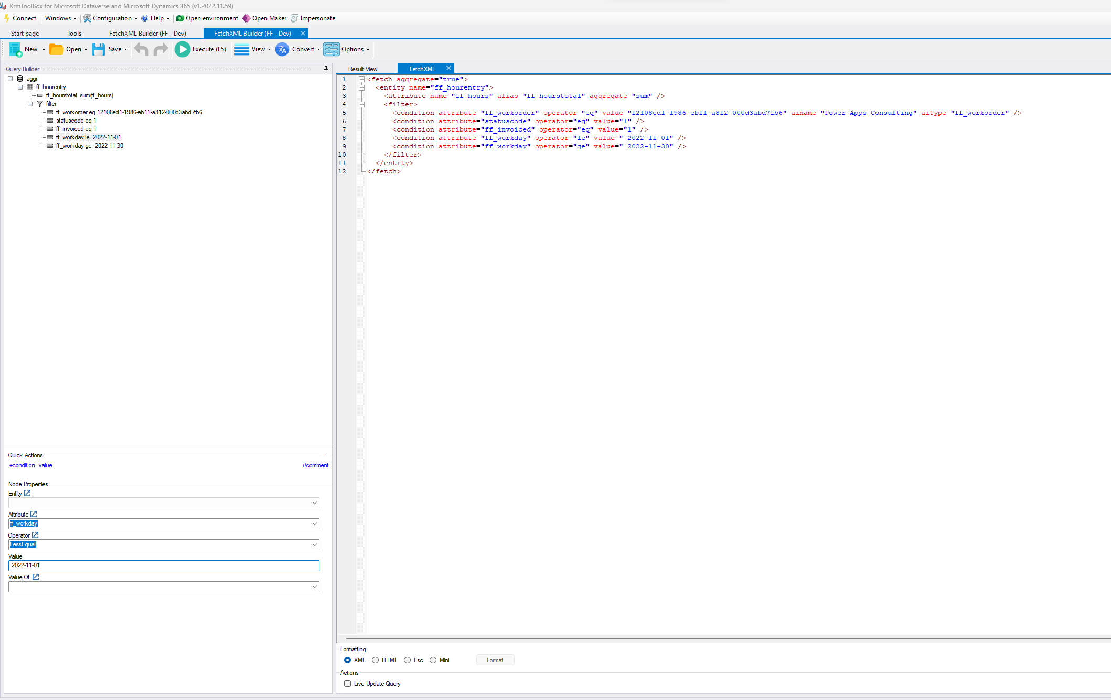1111x700 pixels.
Task: Click the green Execute play icon
Action: point(182,49)
